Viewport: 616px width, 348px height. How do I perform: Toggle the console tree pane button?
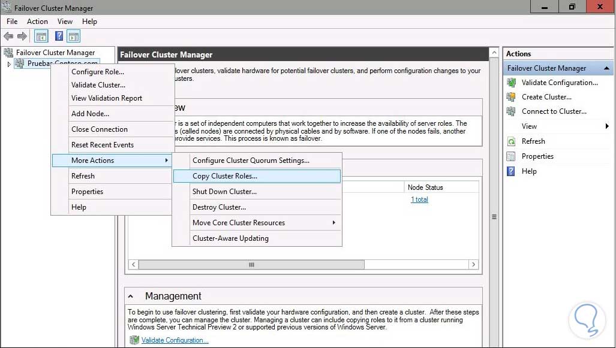point(41,37)
